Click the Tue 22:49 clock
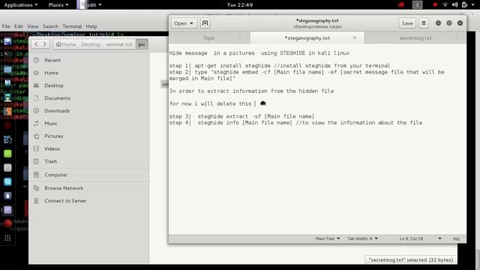This screenshot has height=270, width=480. point(240,4)
